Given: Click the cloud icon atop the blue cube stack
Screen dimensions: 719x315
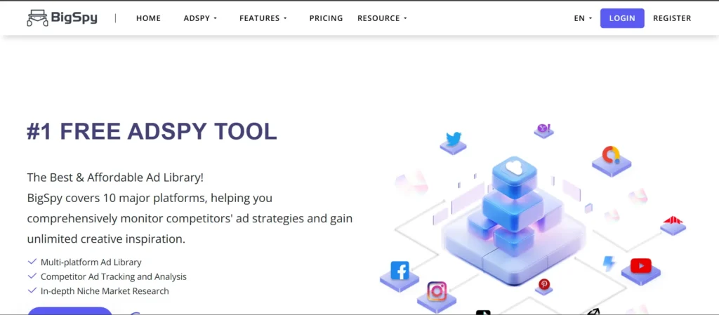Looking at the screenshot, I should [x=515, y=167].
